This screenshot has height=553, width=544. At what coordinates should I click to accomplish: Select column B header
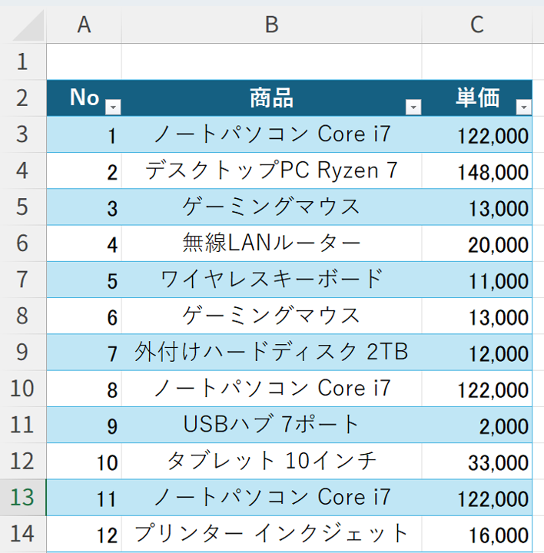point(271,25)
